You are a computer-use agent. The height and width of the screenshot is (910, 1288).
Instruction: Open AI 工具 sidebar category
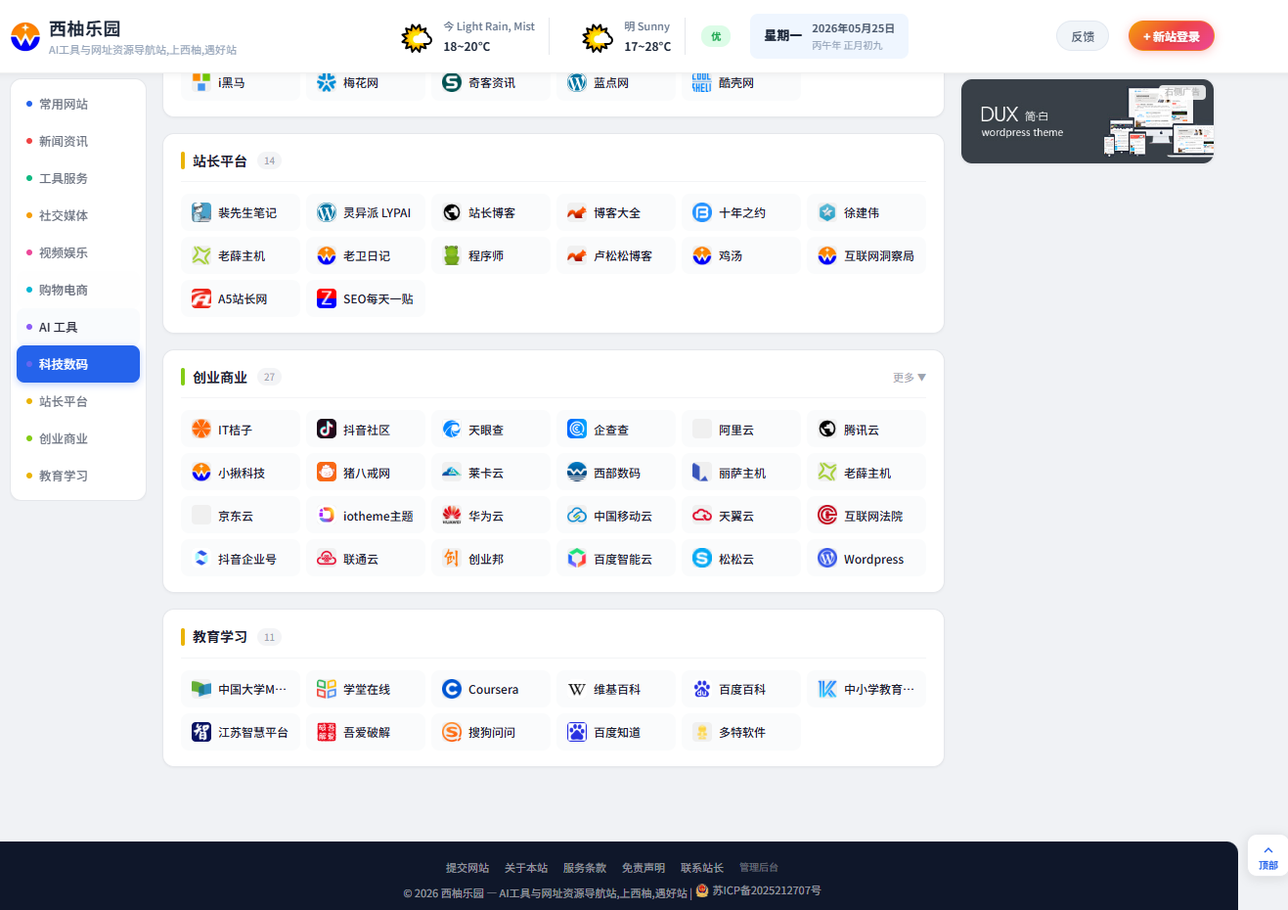78,327
